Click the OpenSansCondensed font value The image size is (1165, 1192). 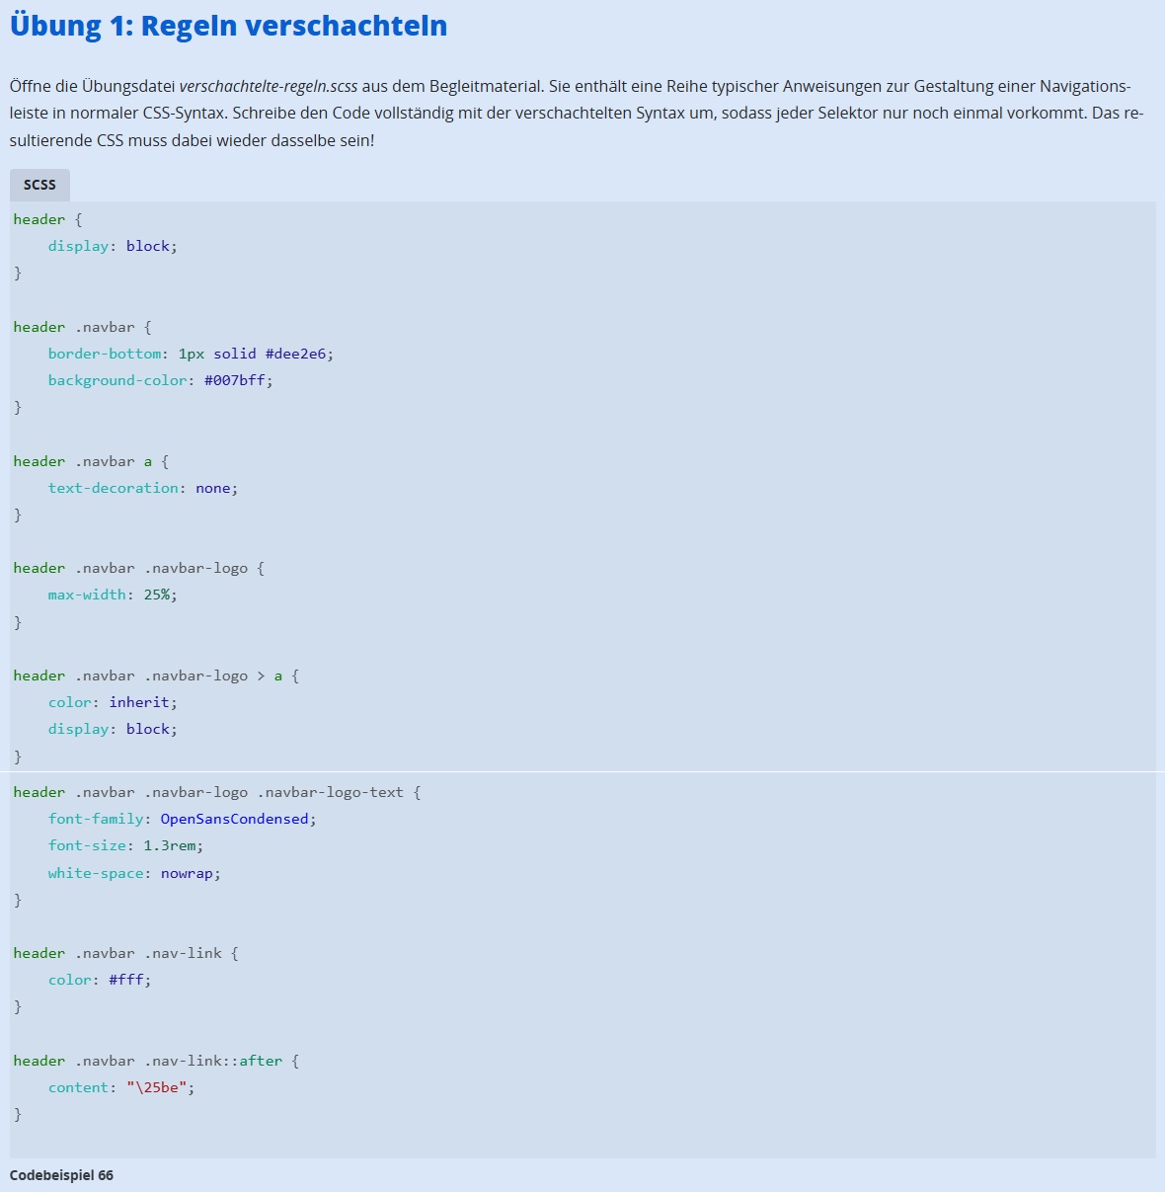pyautogui.click(x=234, y=819)
